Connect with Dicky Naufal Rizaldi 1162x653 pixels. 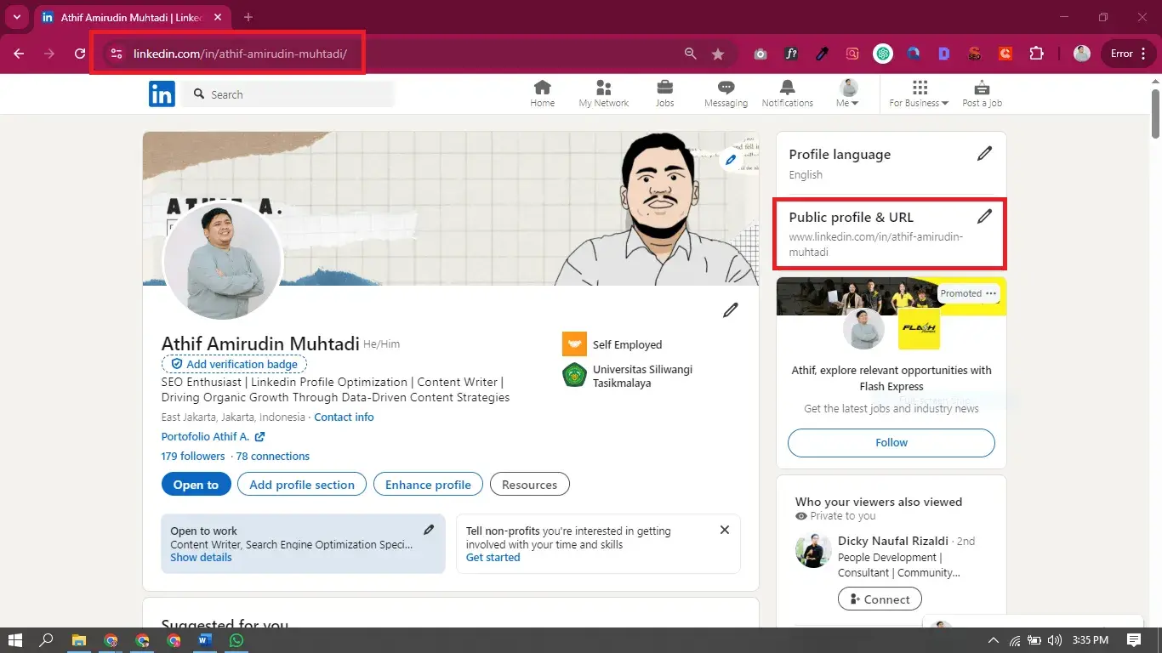coord(880,599)
